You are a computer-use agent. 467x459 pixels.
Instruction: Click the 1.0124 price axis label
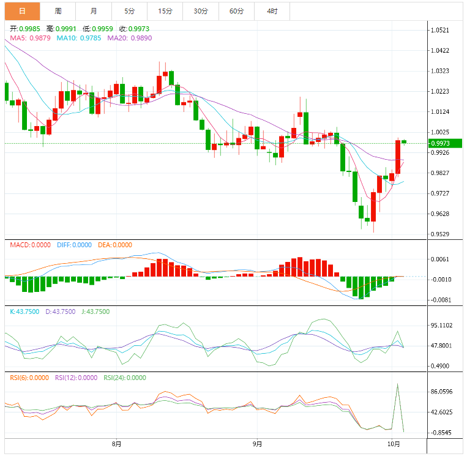pyautogui.click(x=440, y=112)
